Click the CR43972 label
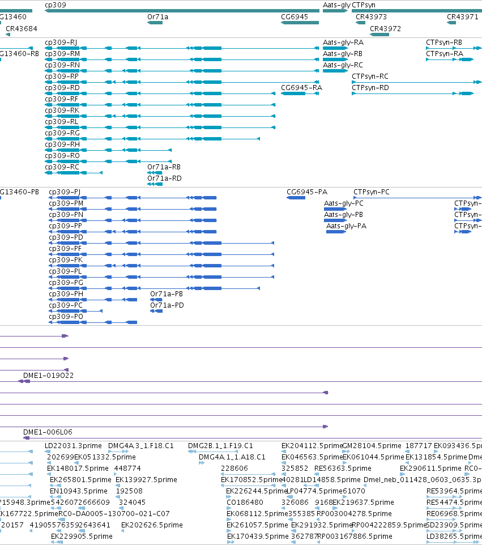 pos(385,29)
